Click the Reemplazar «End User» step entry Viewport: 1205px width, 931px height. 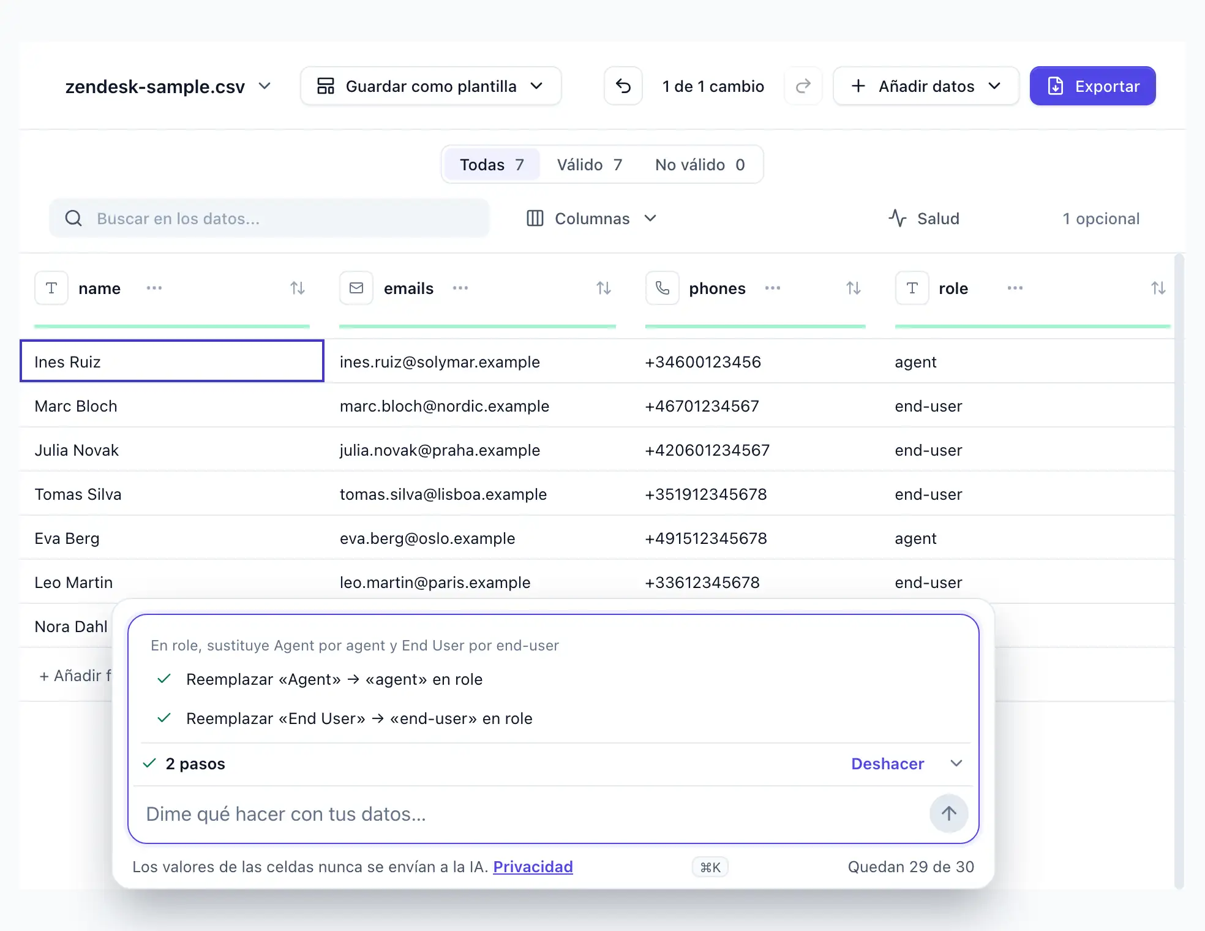click(x=359, y=718)
